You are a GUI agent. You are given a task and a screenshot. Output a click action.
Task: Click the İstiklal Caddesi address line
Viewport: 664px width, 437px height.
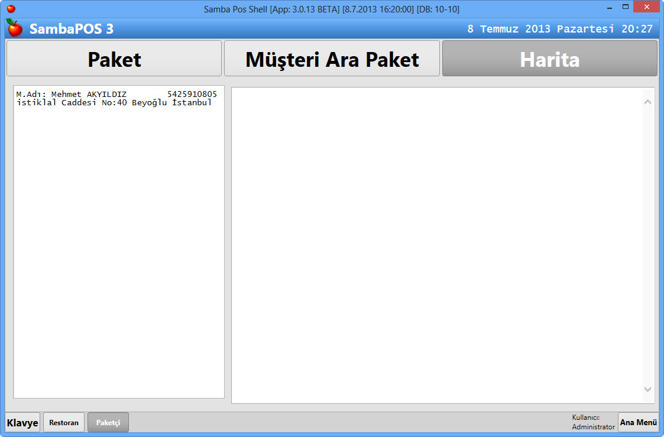click(114, 103)
